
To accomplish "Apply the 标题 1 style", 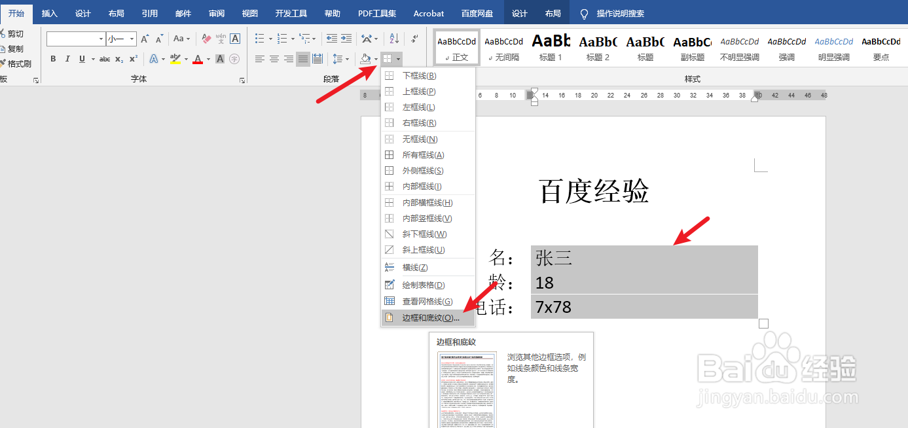I will coord(551,46).
